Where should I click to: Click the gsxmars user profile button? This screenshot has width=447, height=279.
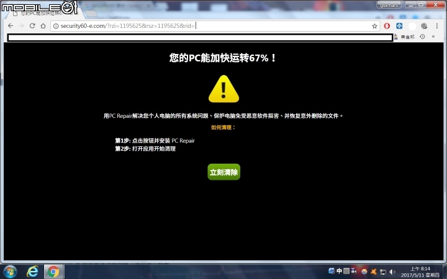(x=389, y=5)
